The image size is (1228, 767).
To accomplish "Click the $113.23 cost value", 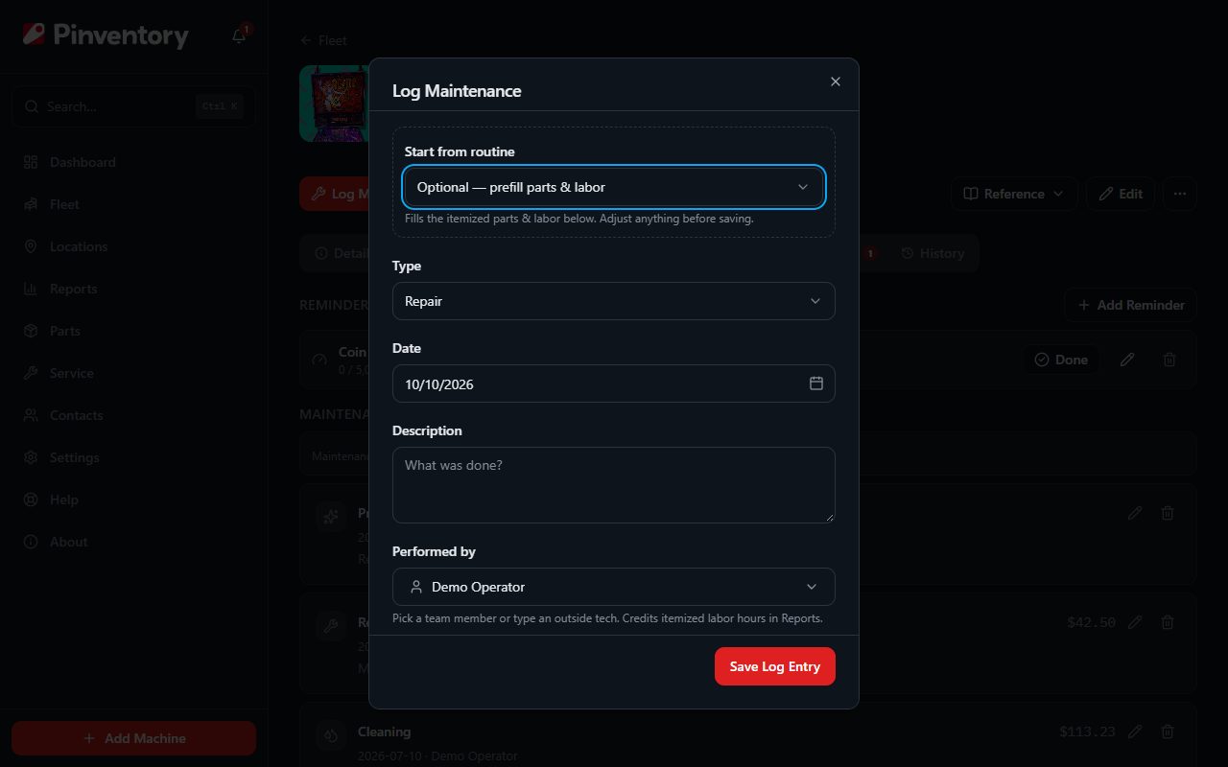I will click(x=1087, y=732).
